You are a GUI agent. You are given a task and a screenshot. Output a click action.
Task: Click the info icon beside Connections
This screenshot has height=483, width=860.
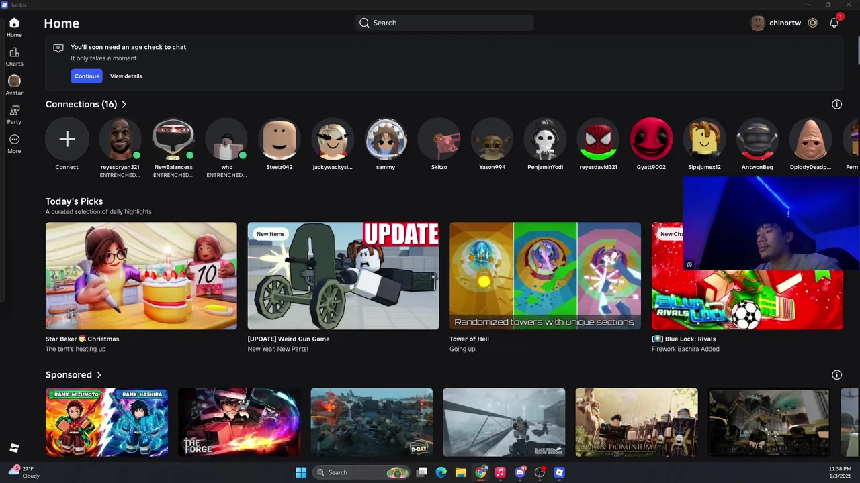coord(836,104)
